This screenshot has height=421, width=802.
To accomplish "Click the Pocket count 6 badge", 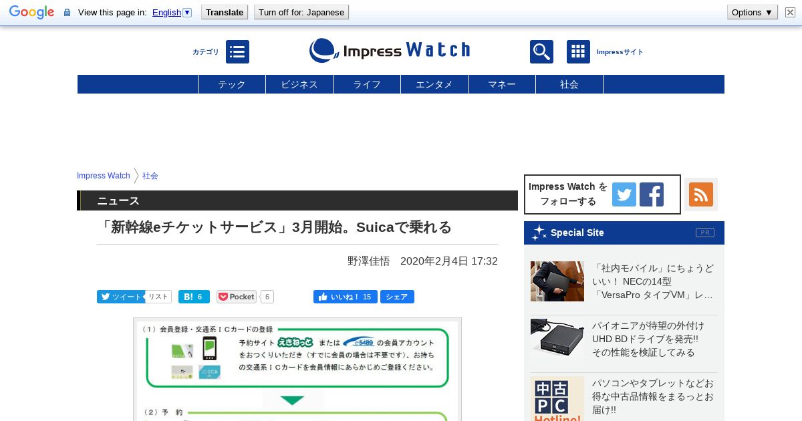I will (x=267, y=297).
